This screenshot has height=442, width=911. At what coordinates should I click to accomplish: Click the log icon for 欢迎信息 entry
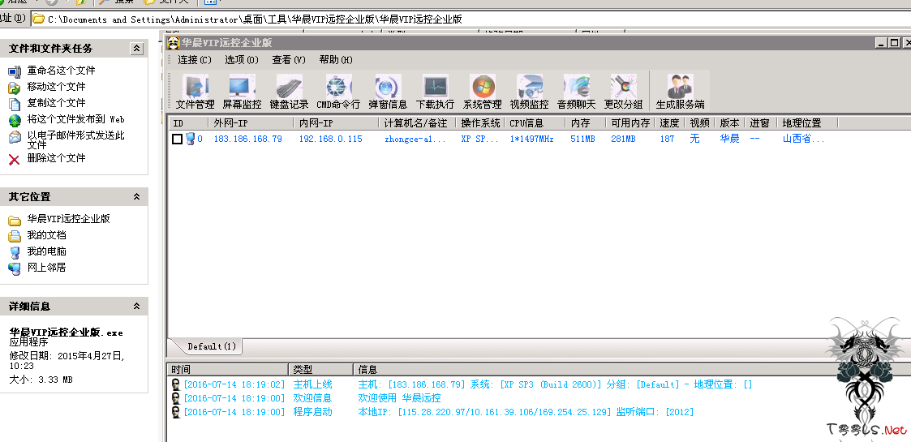[175, 398]
